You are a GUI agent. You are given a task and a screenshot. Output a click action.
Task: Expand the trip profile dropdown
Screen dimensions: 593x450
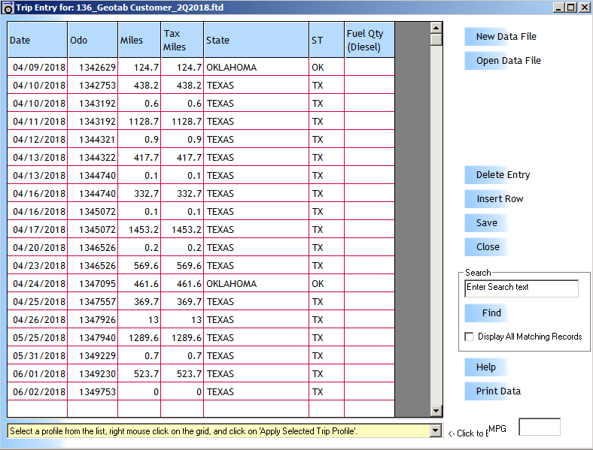tap(436, 430)
